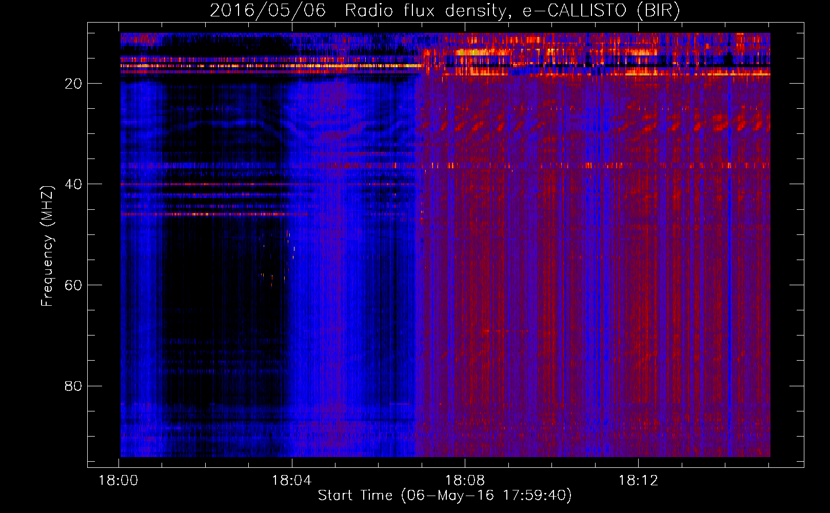Click the '18:12' time tick label

point(638,481)
